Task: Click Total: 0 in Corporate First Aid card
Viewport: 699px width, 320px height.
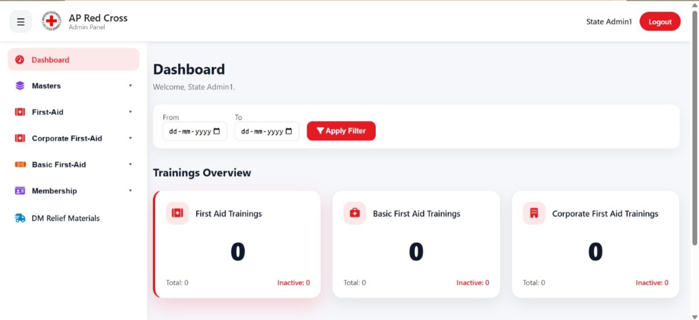Action: click(534, 283)
